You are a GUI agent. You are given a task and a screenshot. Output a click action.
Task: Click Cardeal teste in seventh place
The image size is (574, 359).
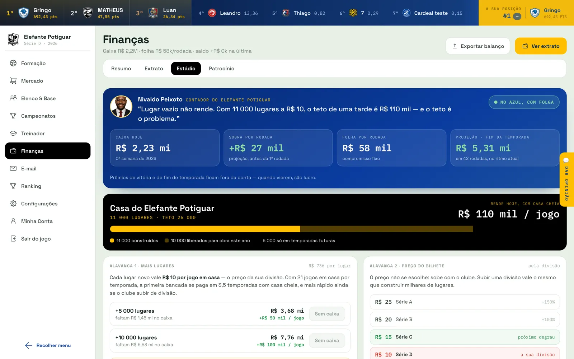[x=428, y=13]
